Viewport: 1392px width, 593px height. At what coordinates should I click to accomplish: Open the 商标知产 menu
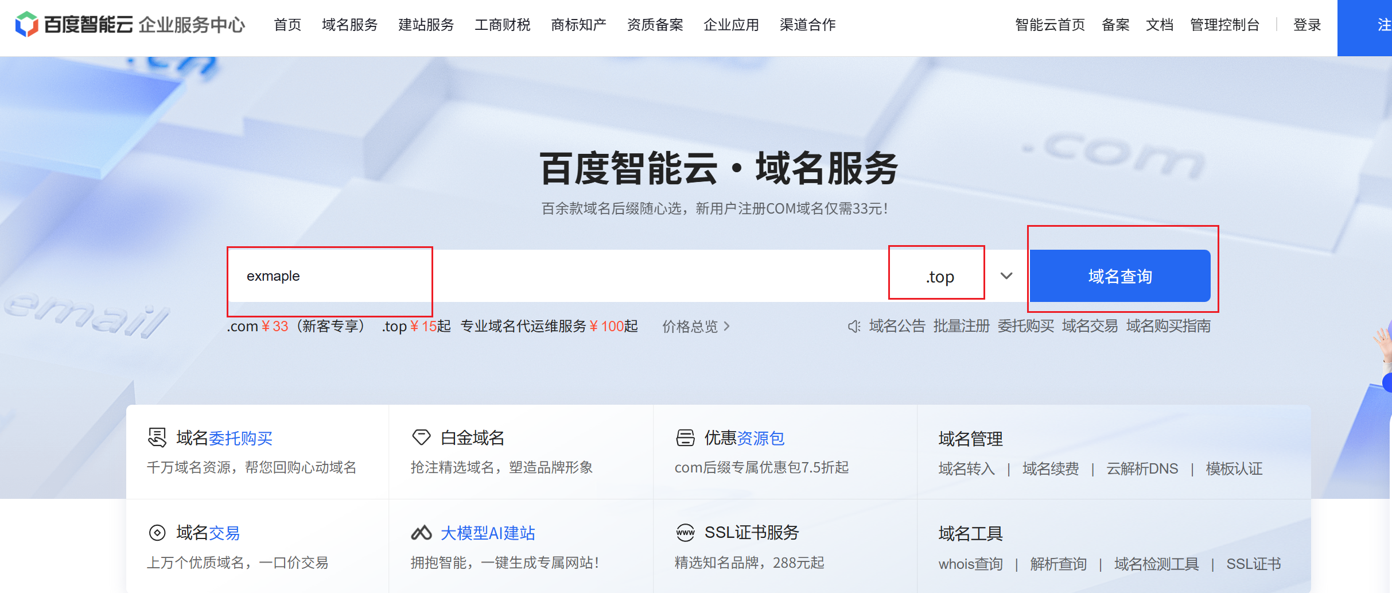click(579, 25)
